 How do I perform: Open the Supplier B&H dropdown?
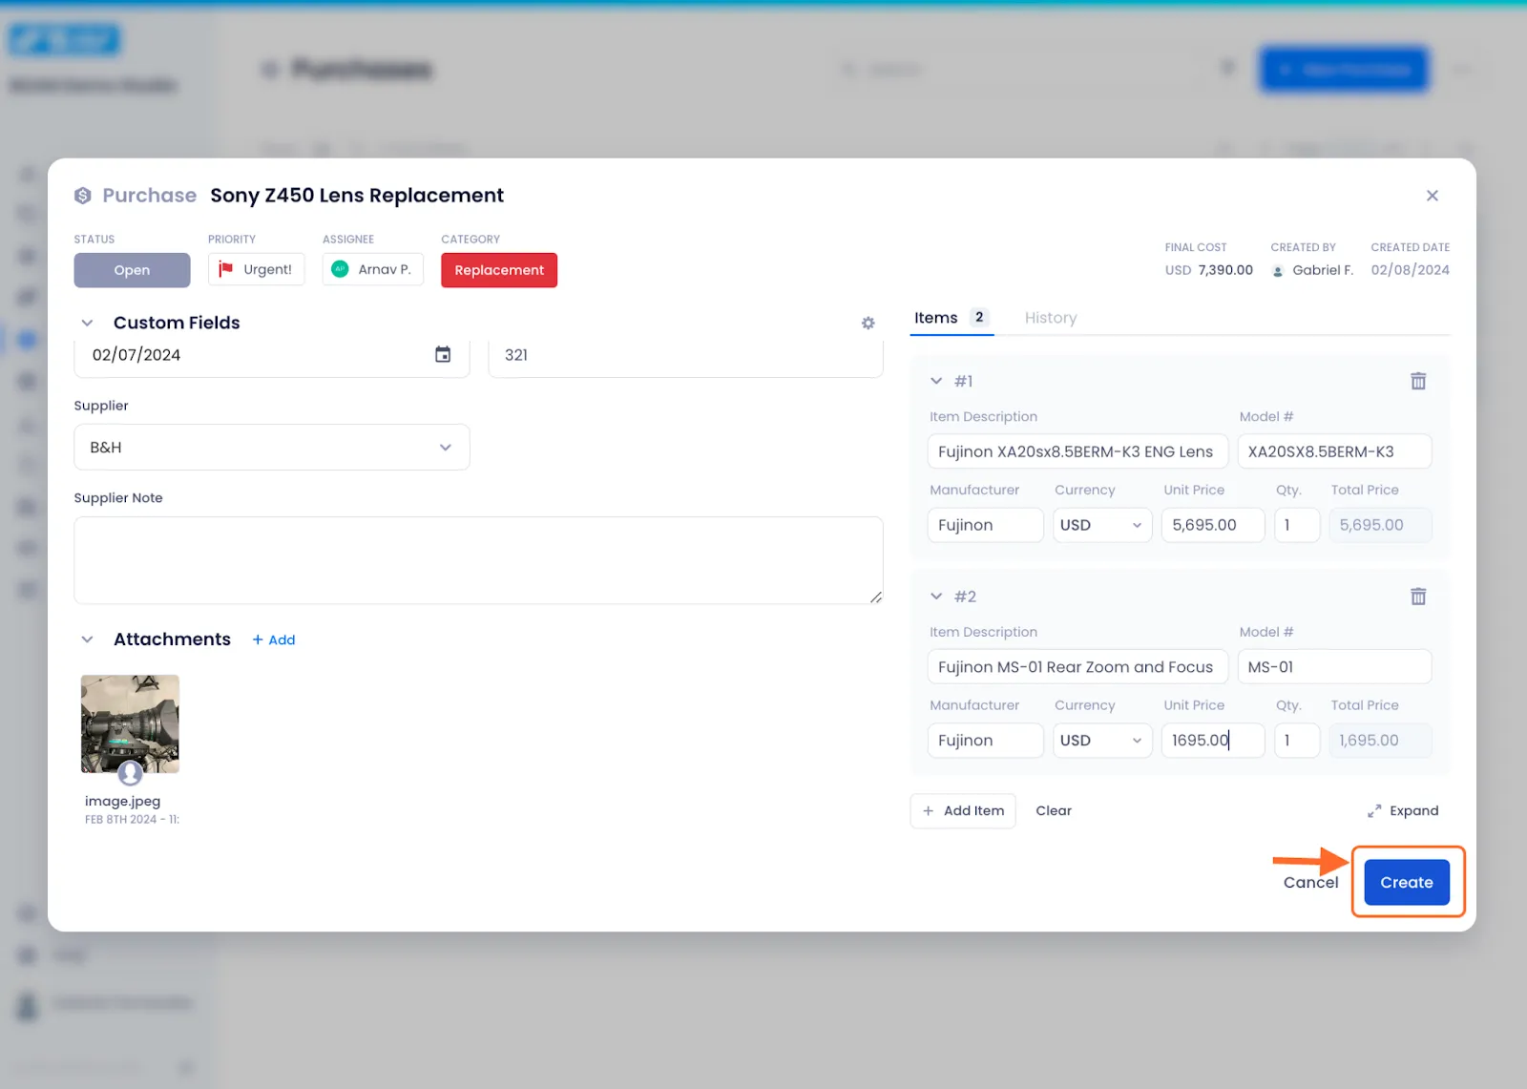tap(272, 447)
